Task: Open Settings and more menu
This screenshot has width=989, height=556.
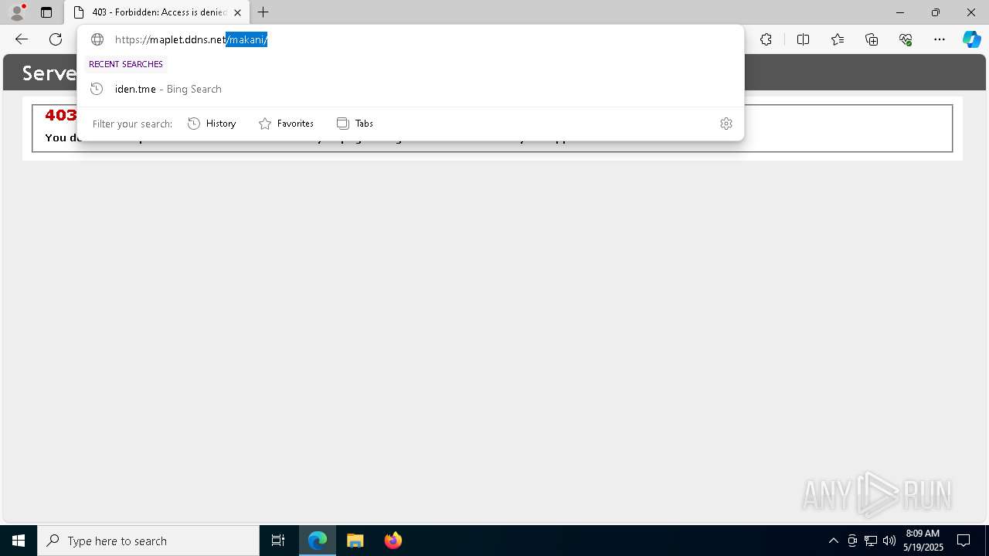Action: tap(940, 39)
